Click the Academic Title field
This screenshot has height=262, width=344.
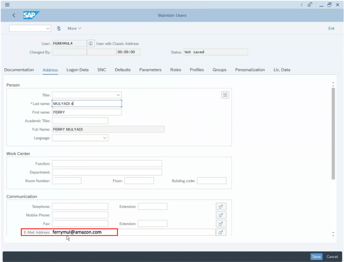[80, 121]
